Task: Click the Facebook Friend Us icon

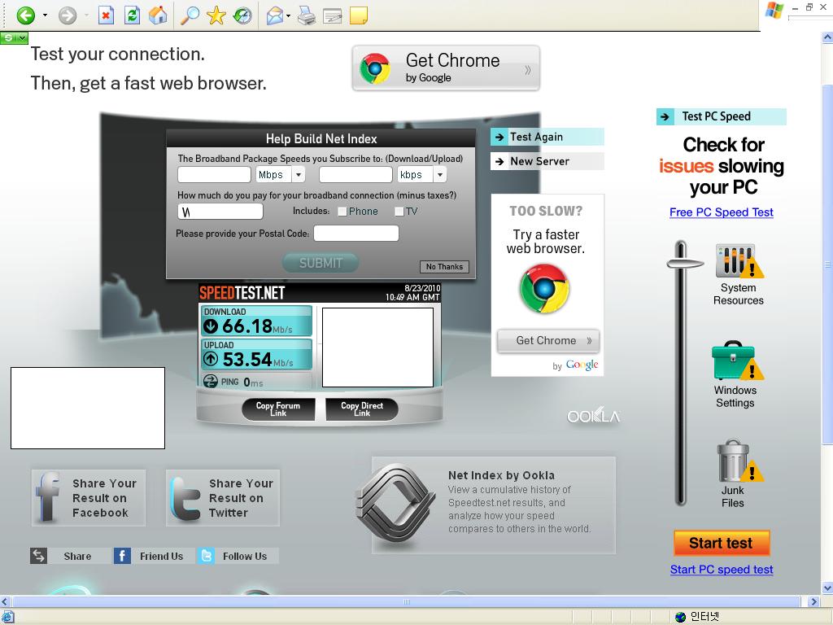Action: tap(122, 556)
